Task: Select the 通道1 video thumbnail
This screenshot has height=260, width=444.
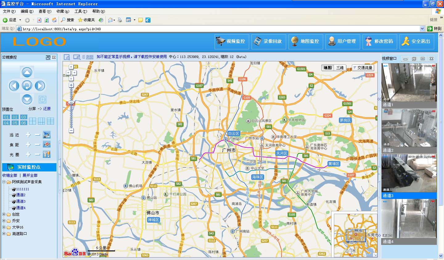Action: point(409,83)
